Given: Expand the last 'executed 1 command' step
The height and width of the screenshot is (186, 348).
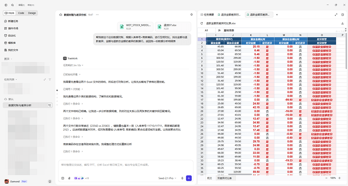Looking at the screenshot, I should pyautogui.click(x=73, y=151).
